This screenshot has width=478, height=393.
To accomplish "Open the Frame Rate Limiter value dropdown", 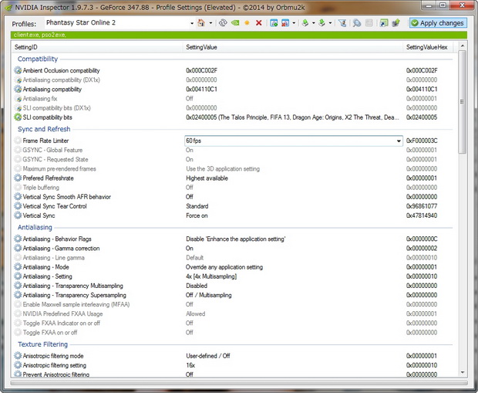I will [x=399, y=141].
